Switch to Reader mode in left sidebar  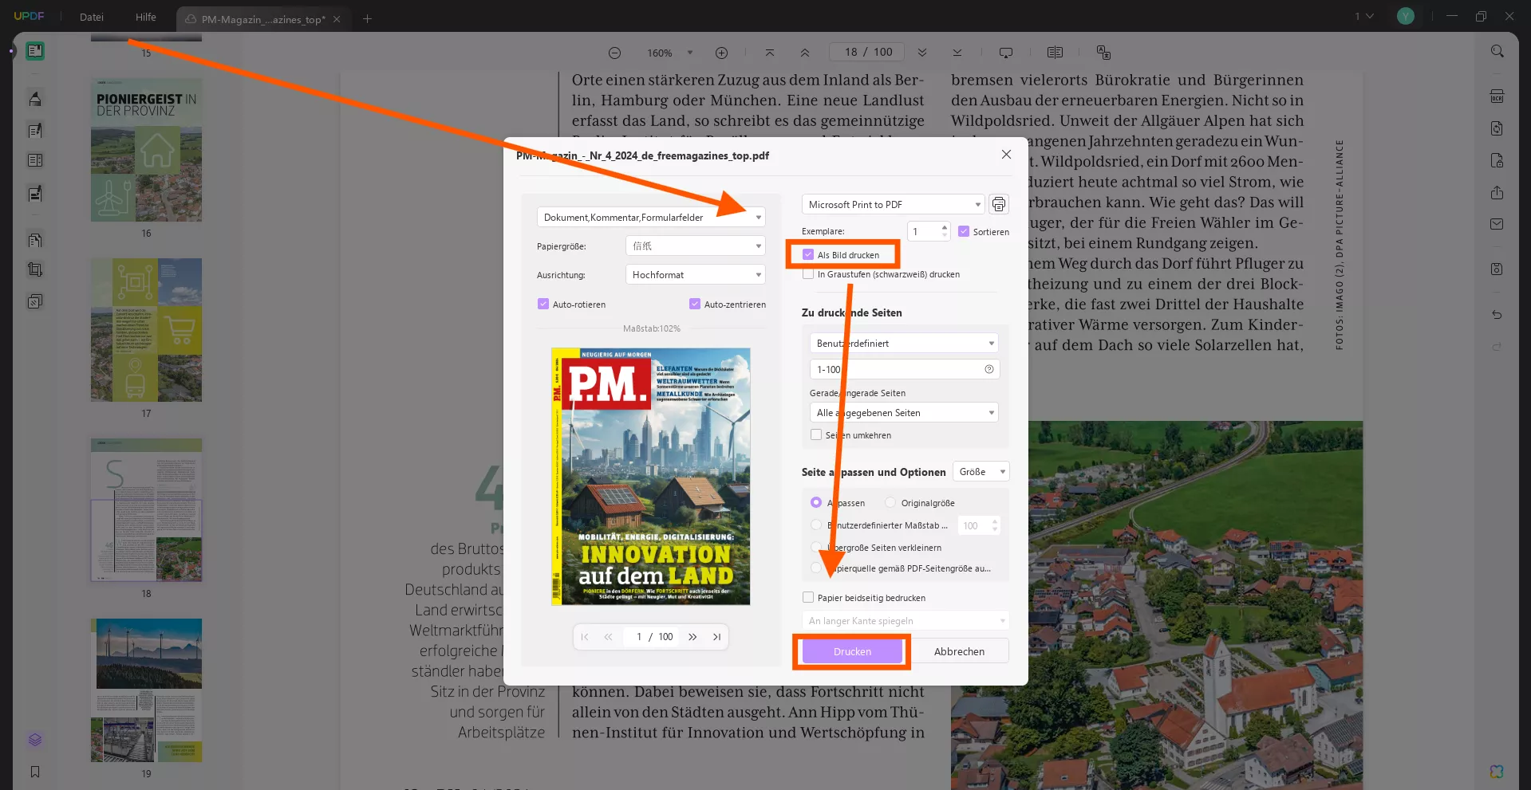(35, 51)
